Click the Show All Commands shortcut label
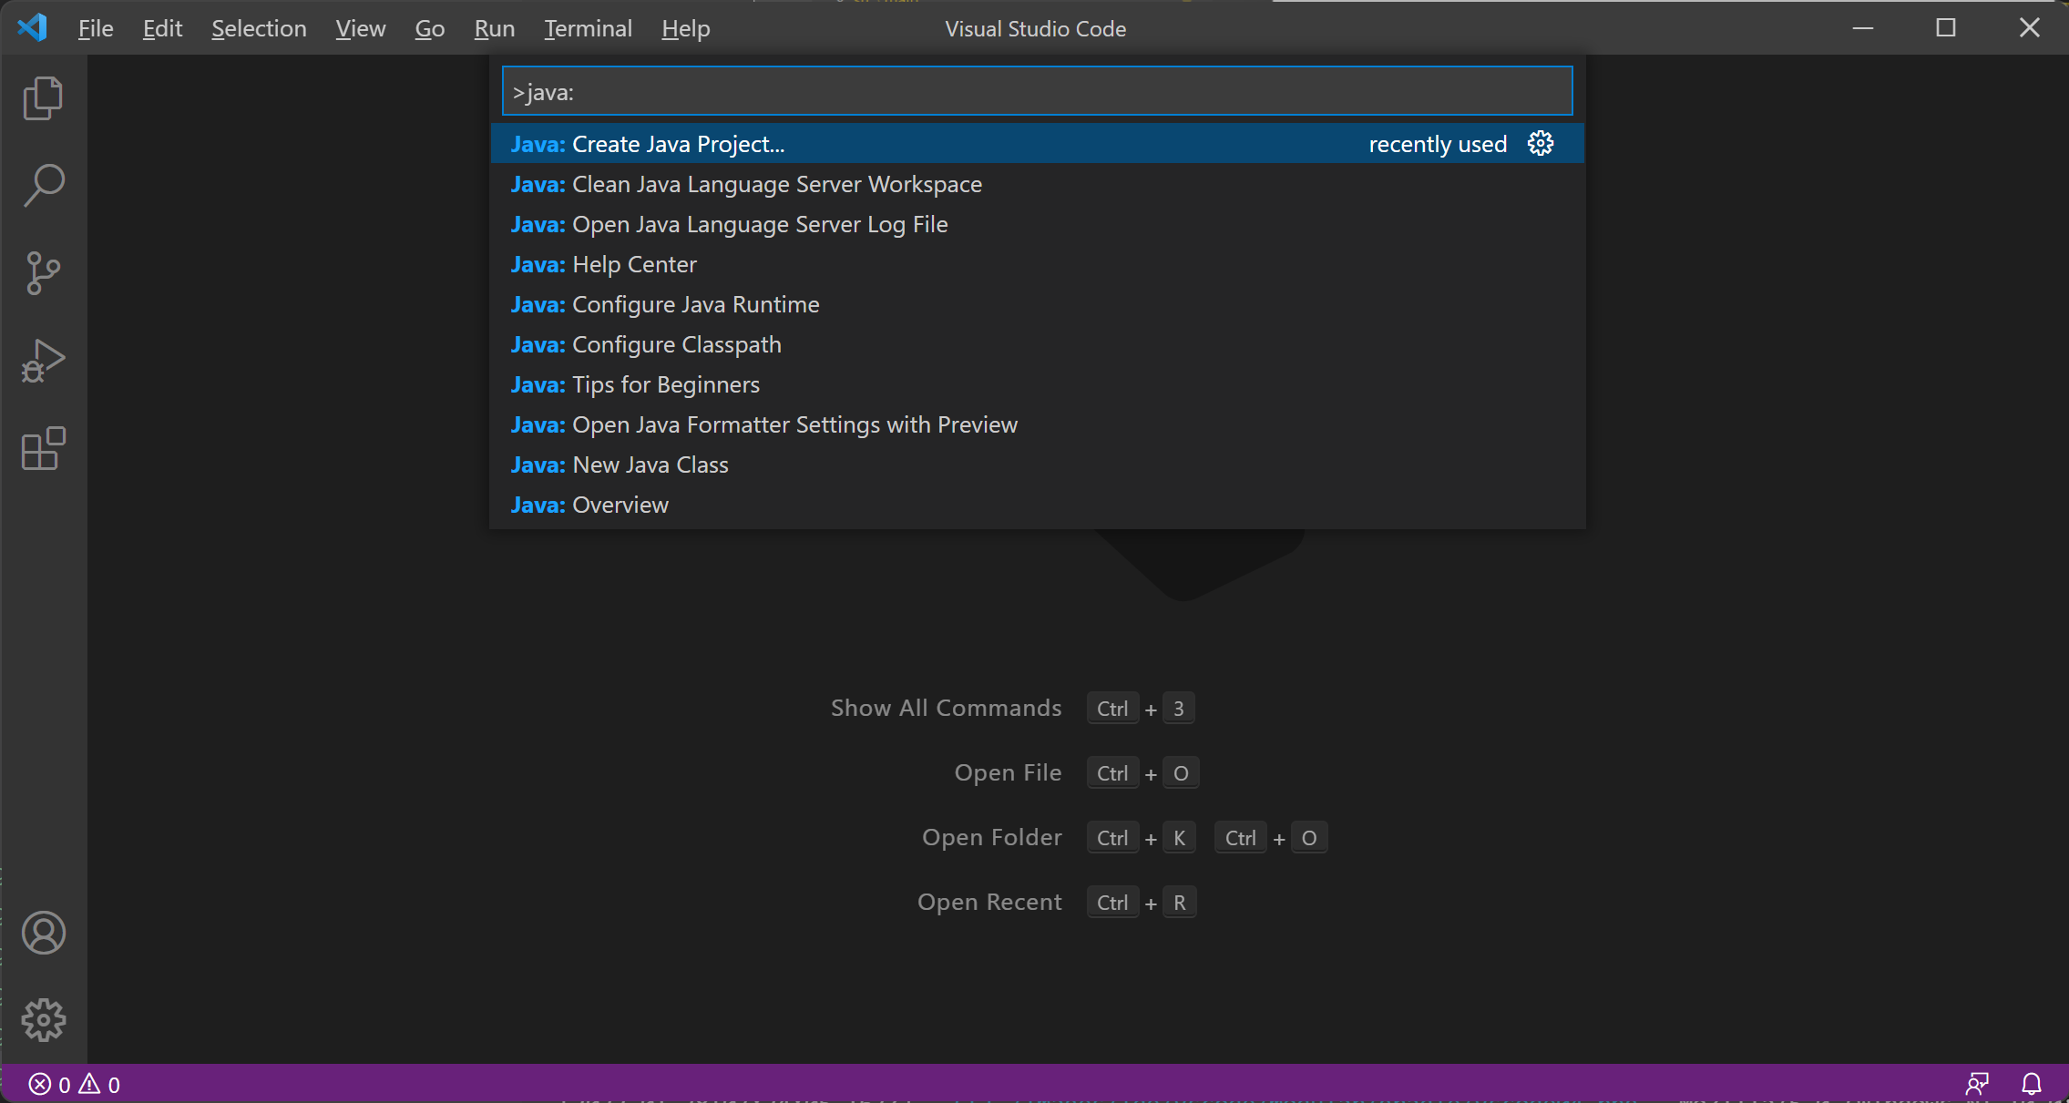2069x1103 pixels. (946, 708)
